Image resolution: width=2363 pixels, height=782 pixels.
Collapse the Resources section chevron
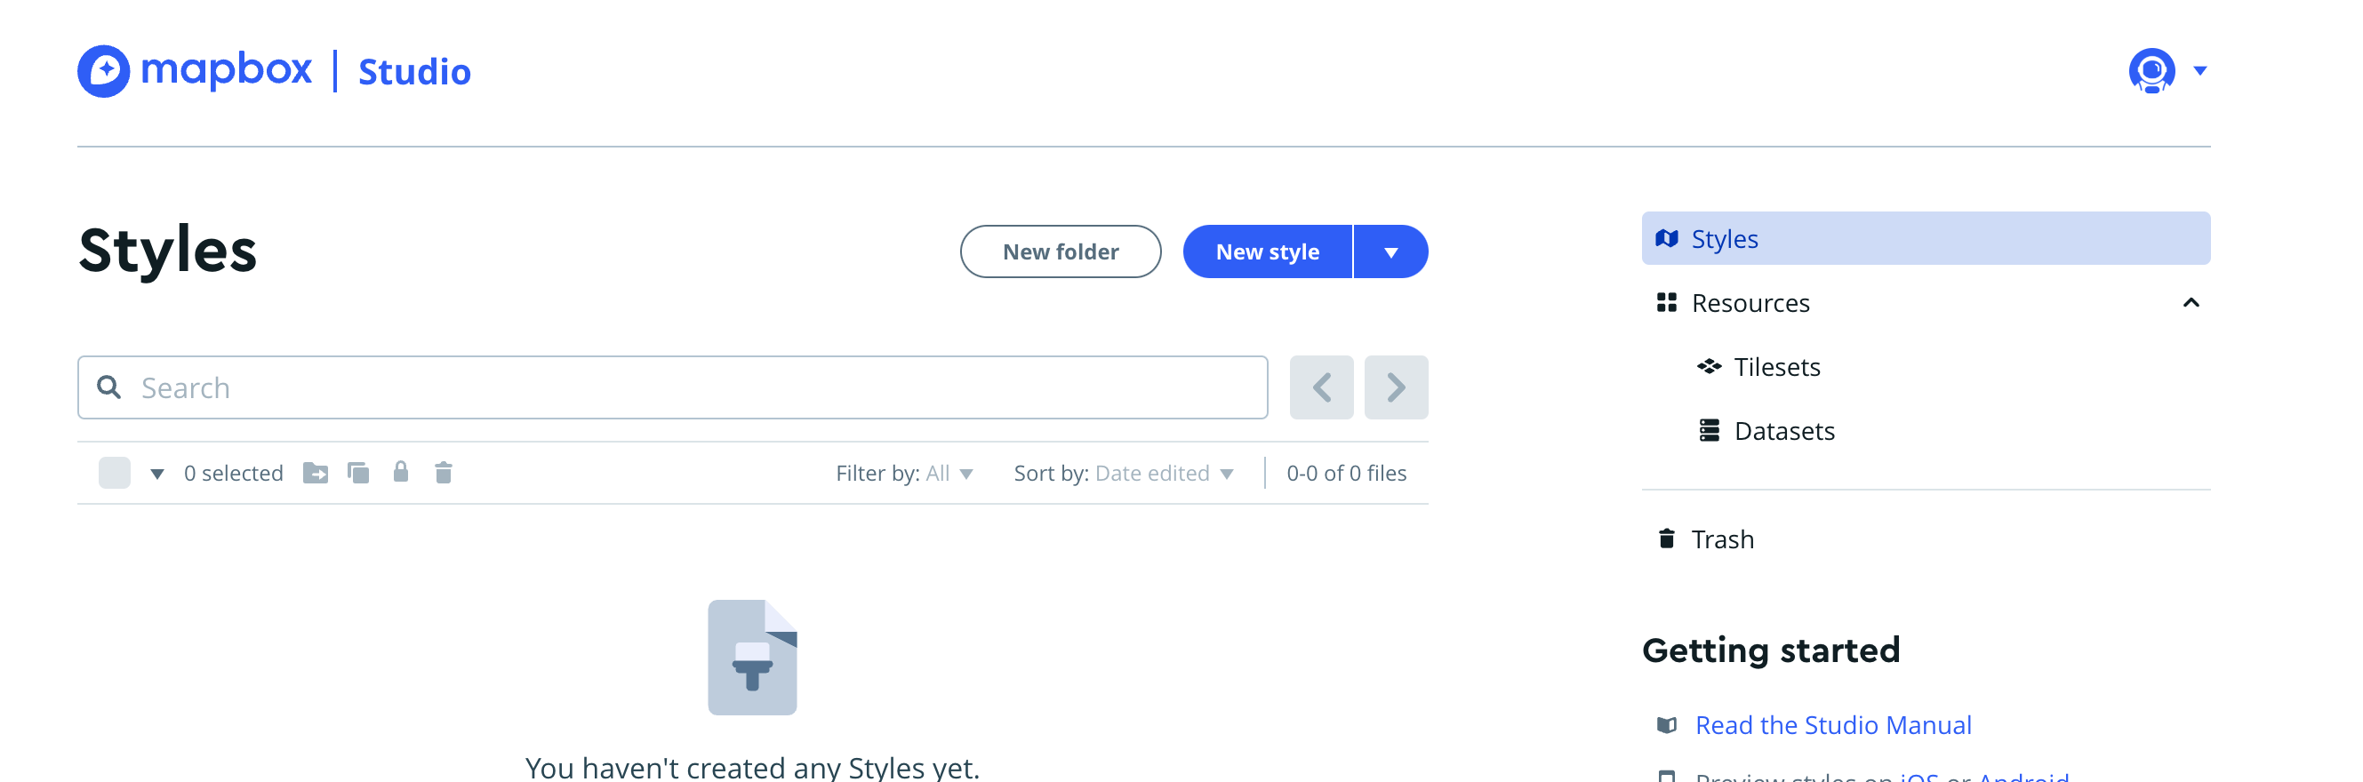(x=2193, y=302)
